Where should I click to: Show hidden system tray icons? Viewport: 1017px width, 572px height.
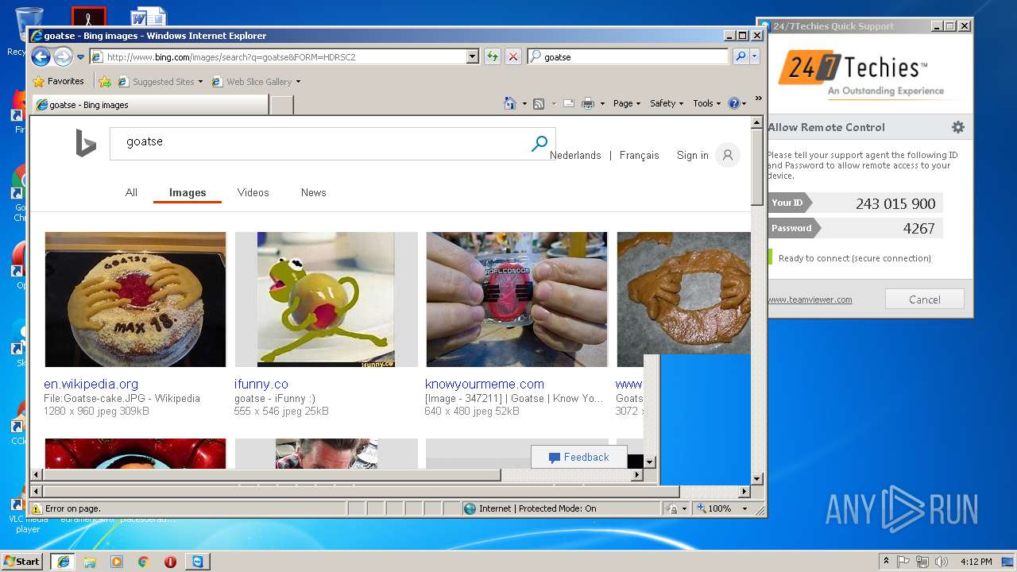pyautogui.click(x=886, y=561)
